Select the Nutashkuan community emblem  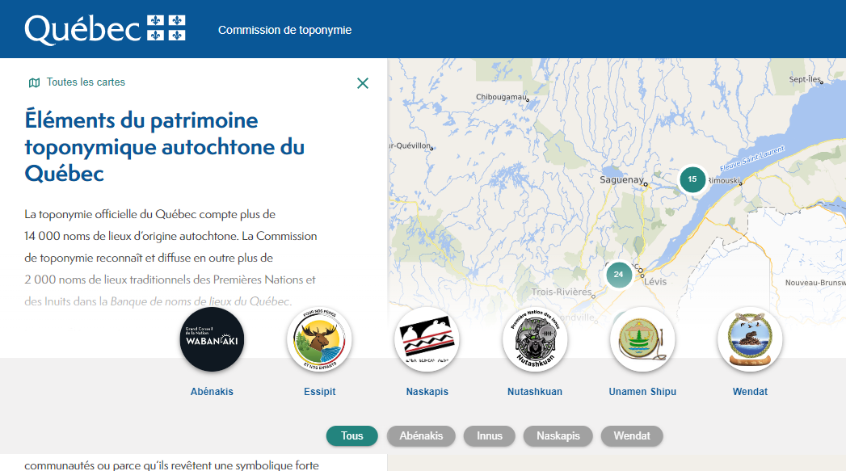[535, 340]
